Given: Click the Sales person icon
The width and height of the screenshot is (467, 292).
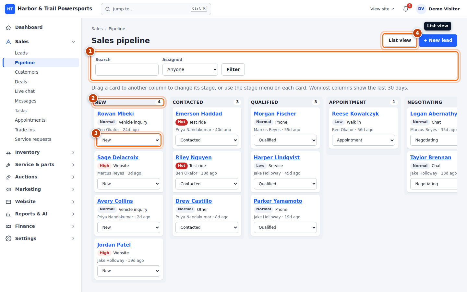Looking at the screenshot, I should [x=8, y=42].
